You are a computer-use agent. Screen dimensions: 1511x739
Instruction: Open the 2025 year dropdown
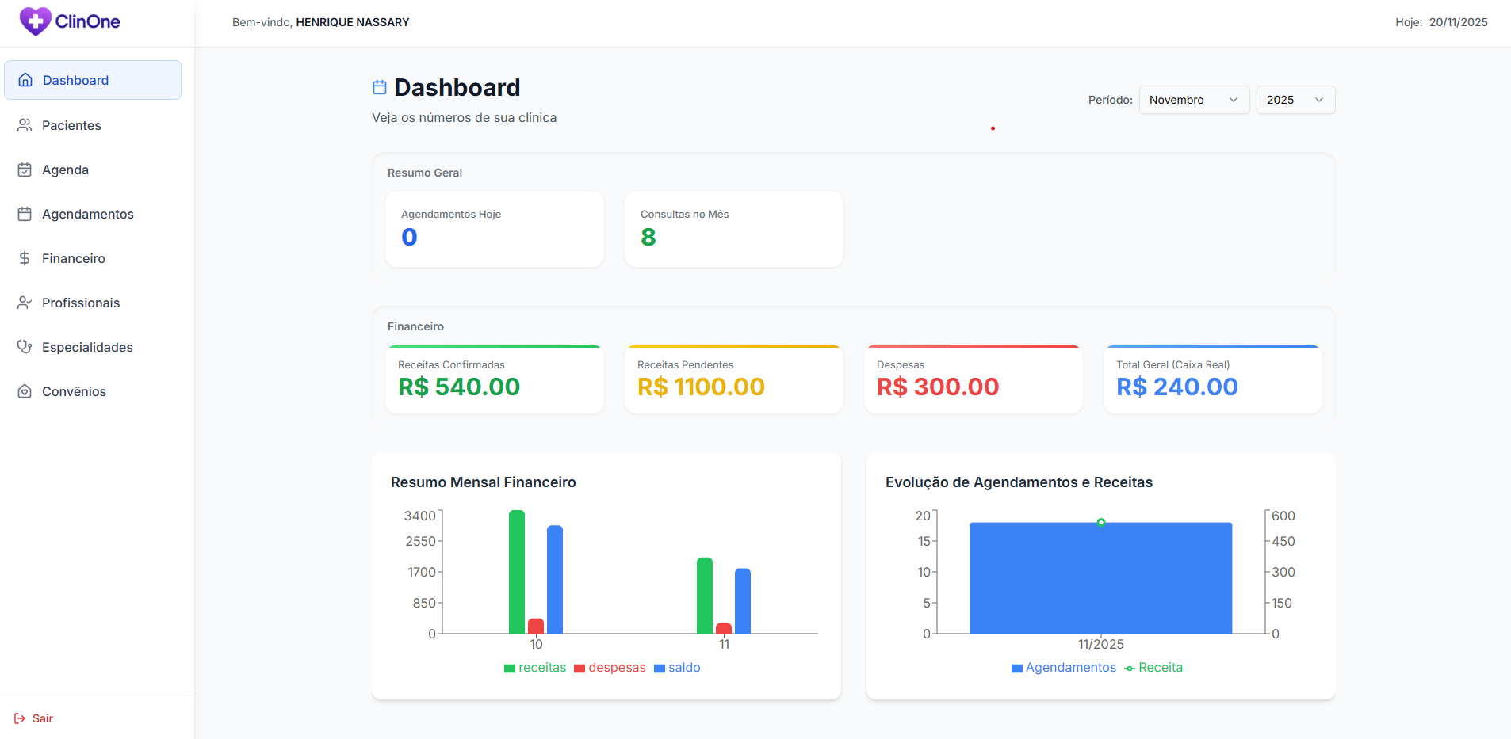point(1295,100)
